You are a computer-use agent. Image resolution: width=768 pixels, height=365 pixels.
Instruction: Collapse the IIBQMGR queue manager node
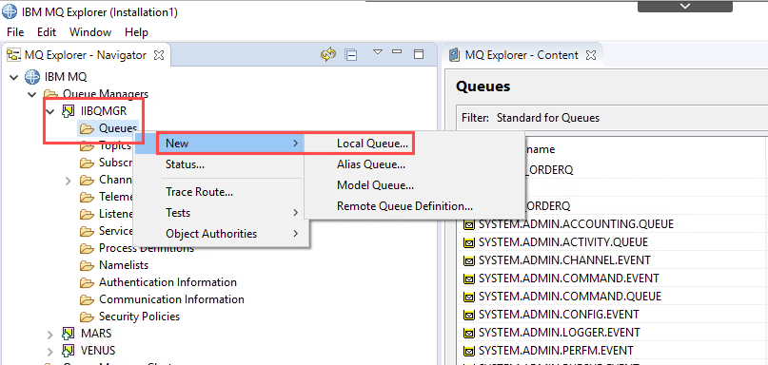pyautogui.click(x=49, y=111)
